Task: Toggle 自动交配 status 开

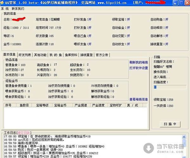Action: [x=128, y=36]
